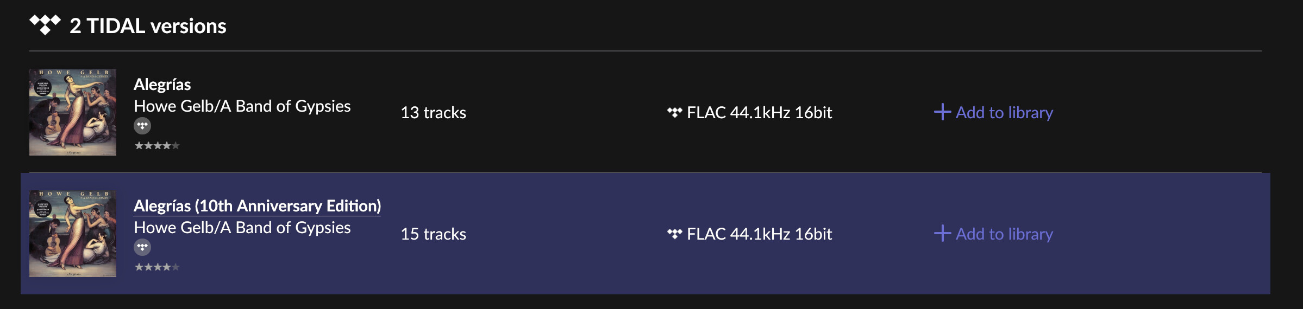The height and width of the screenshot is (309, 1303).
Task: Click Add to library text for the 13-track album
Action: coord(1004,112)
